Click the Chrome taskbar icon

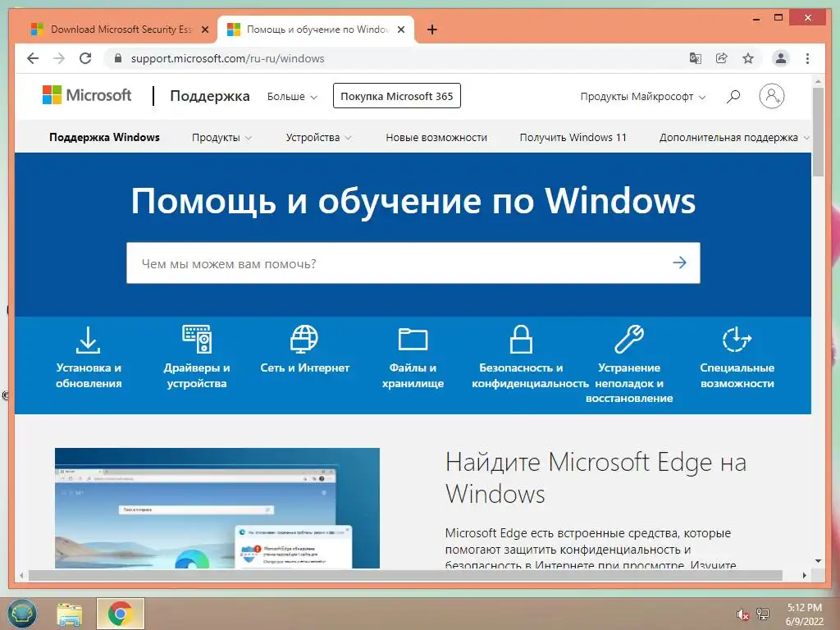[x=121, y=614]
